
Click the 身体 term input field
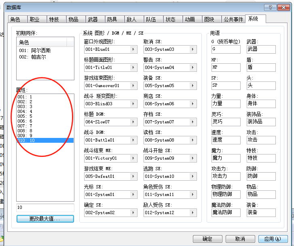261,104
